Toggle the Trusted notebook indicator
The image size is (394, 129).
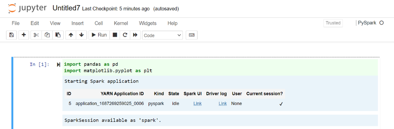coord(333,23)
